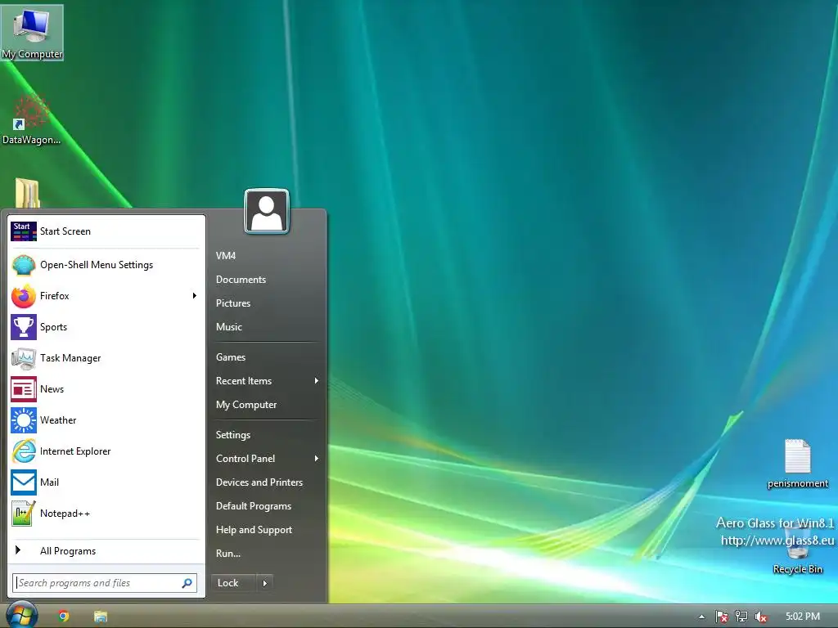Launch Firefox from its start menu icon
This screenshot has height=628, width=838.
click(x=24, y=296)
